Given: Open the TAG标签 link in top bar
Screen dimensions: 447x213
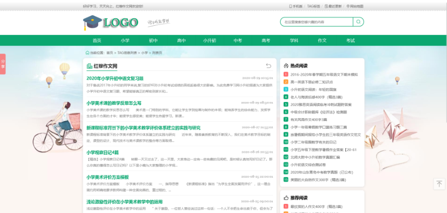Looking at the screenshot, I should pos(313,6).
